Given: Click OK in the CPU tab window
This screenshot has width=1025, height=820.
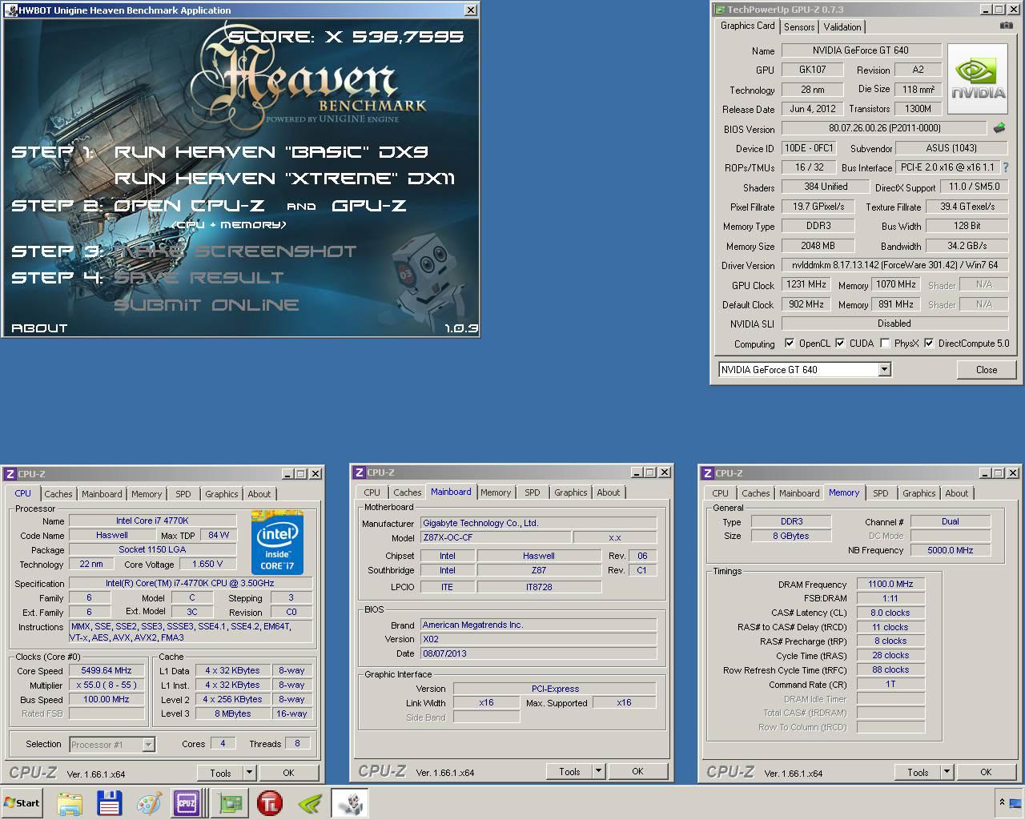Looking at the screenshot, I should pyautogui.click(x=288, y=773).
